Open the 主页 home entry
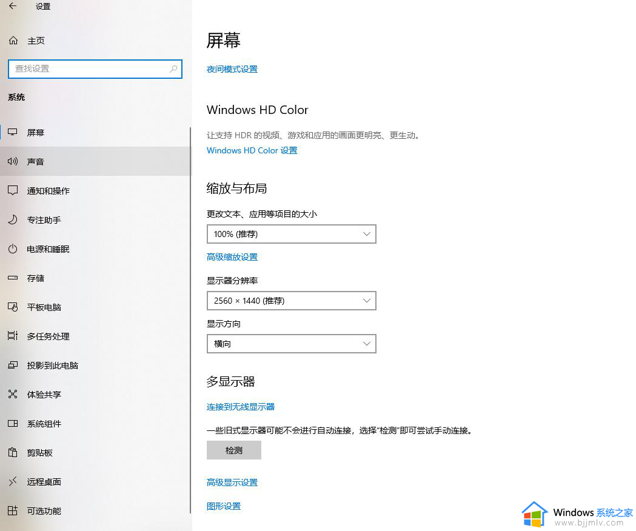 [x=36, y=41]
